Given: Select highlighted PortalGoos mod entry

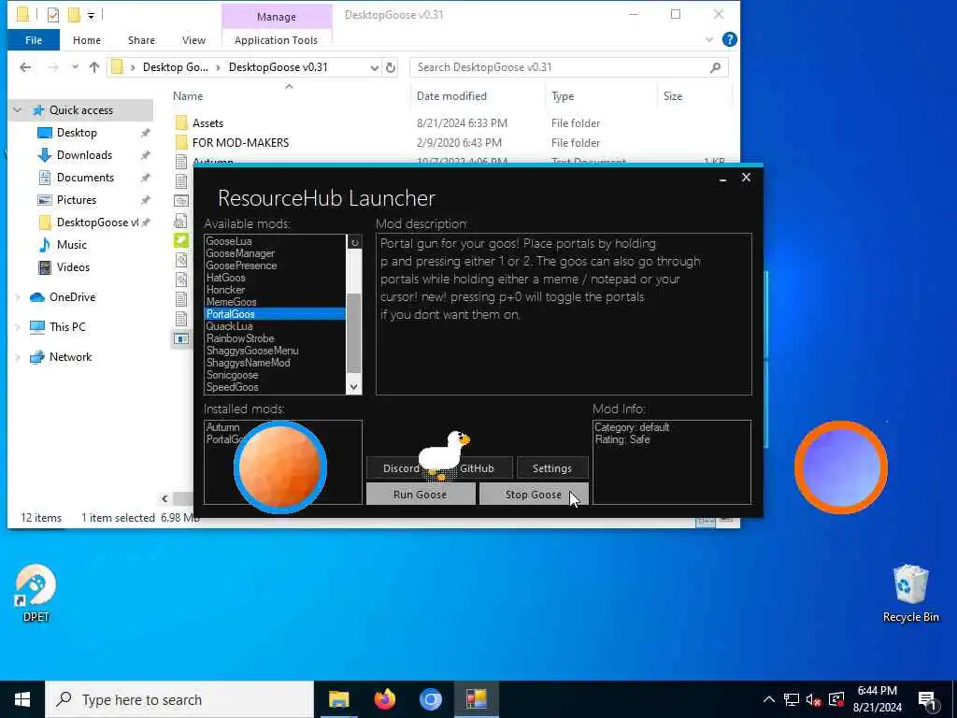Looking at the screenshot, I should 275,314.
